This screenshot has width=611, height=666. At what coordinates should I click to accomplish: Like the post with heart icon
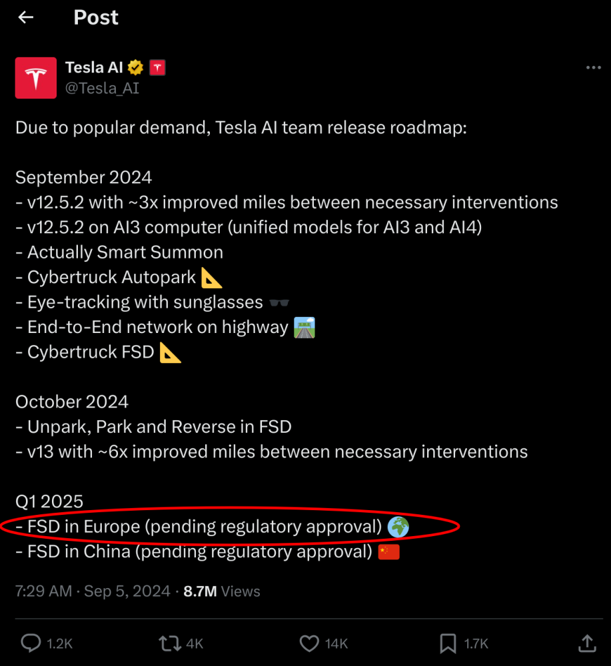coord(309,643)
